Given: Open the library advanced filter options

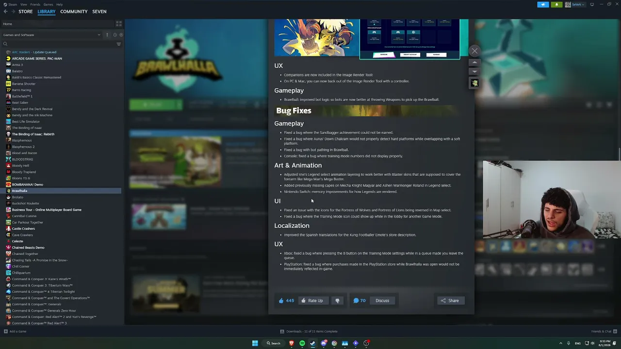Looking at the screenshot, I should click(119, 44).
